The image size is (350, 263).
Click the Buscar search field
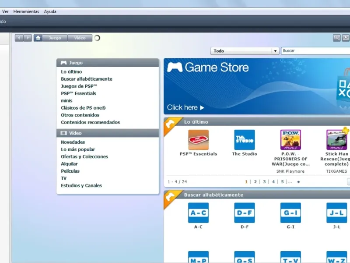315,51
